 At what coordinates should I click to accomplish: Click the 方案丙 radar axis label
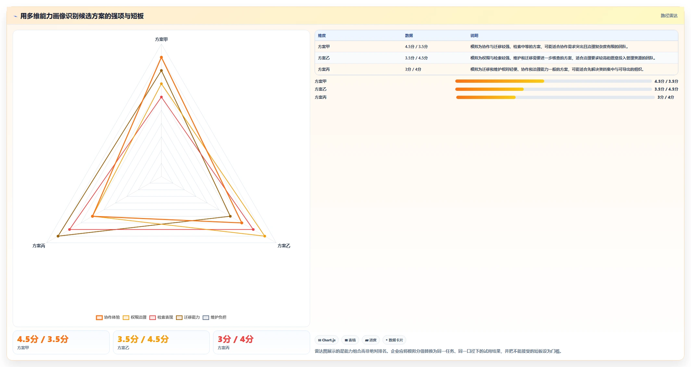point(39,246)
